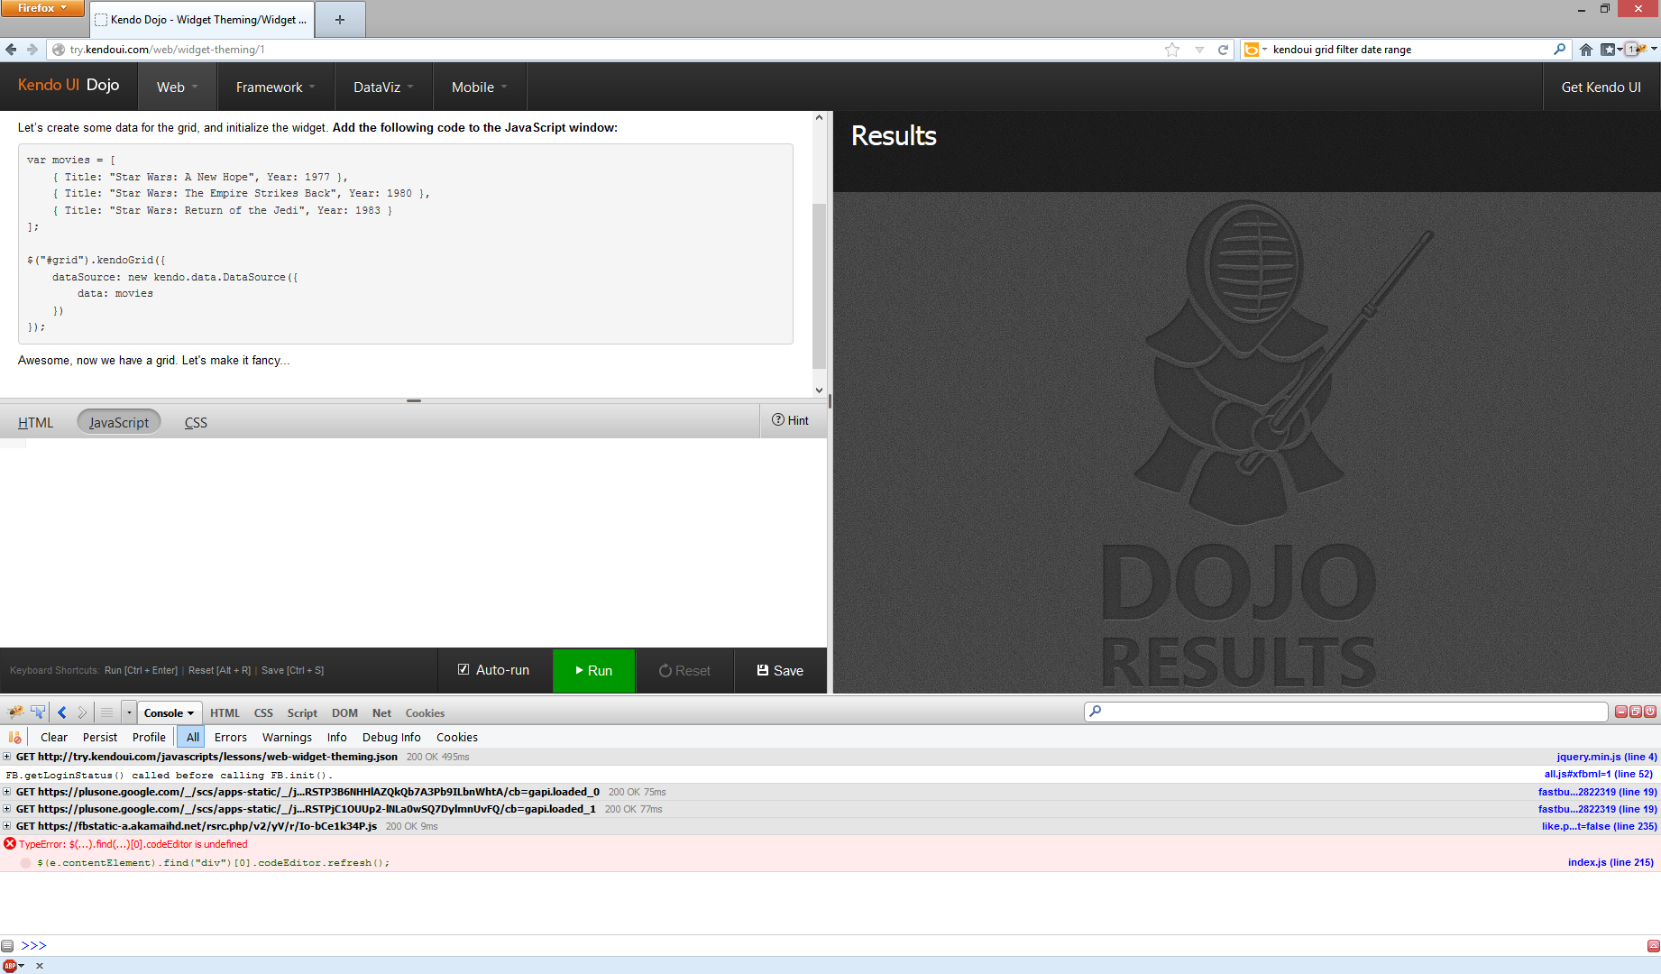Image resolution: width=1661 pixels, height=974 pixels.
Task: Open multi-line command editor red arrow
Action: pyautogui.click(x=1653, y=945)
